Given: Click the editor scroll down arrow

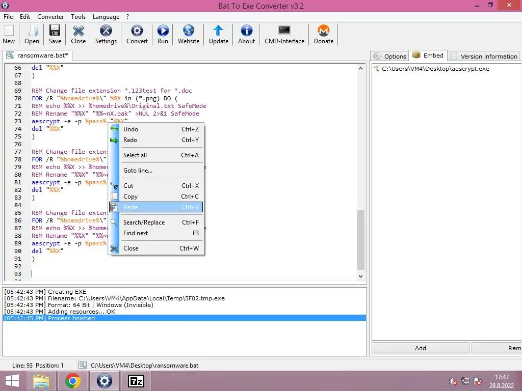Looking at the screenshot, I should (360, 276).
